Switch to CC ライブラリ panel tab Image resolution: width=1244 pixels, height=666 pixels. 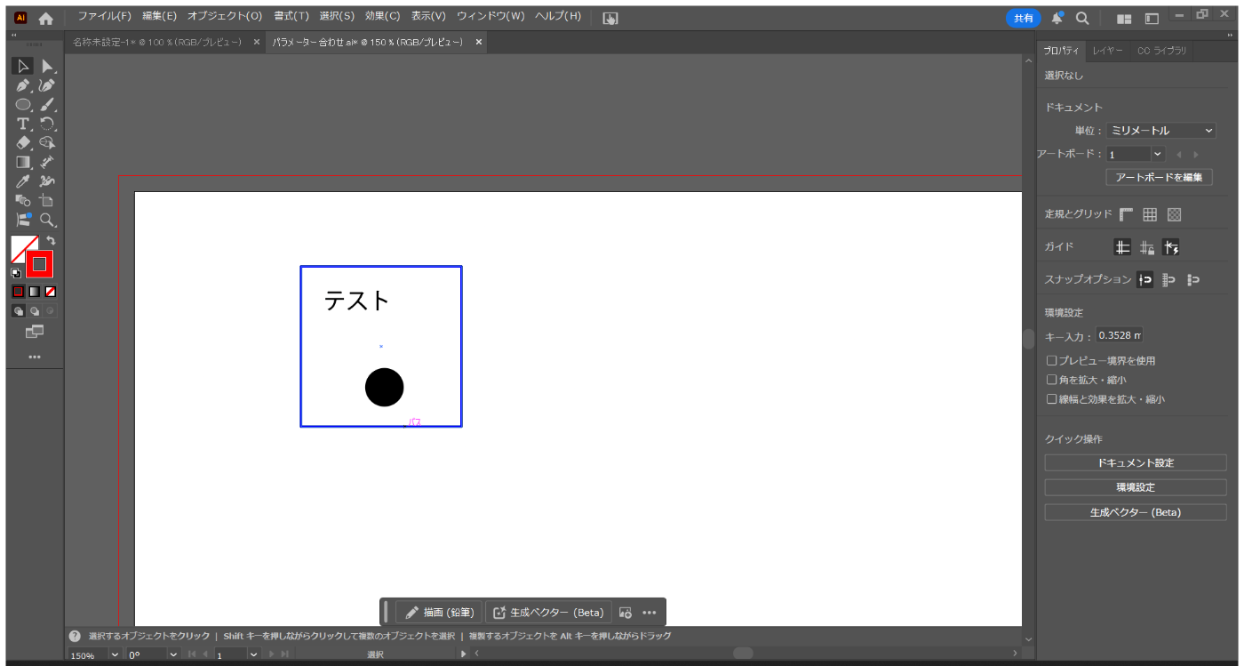pos(1161,51)
